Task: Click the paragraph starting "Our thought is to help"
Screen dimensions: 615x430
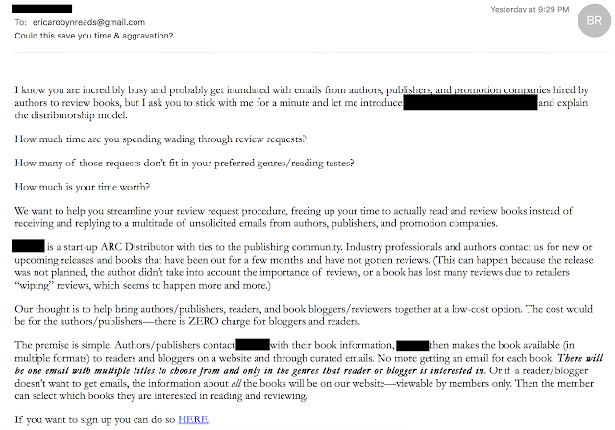Action: point(304,315)
